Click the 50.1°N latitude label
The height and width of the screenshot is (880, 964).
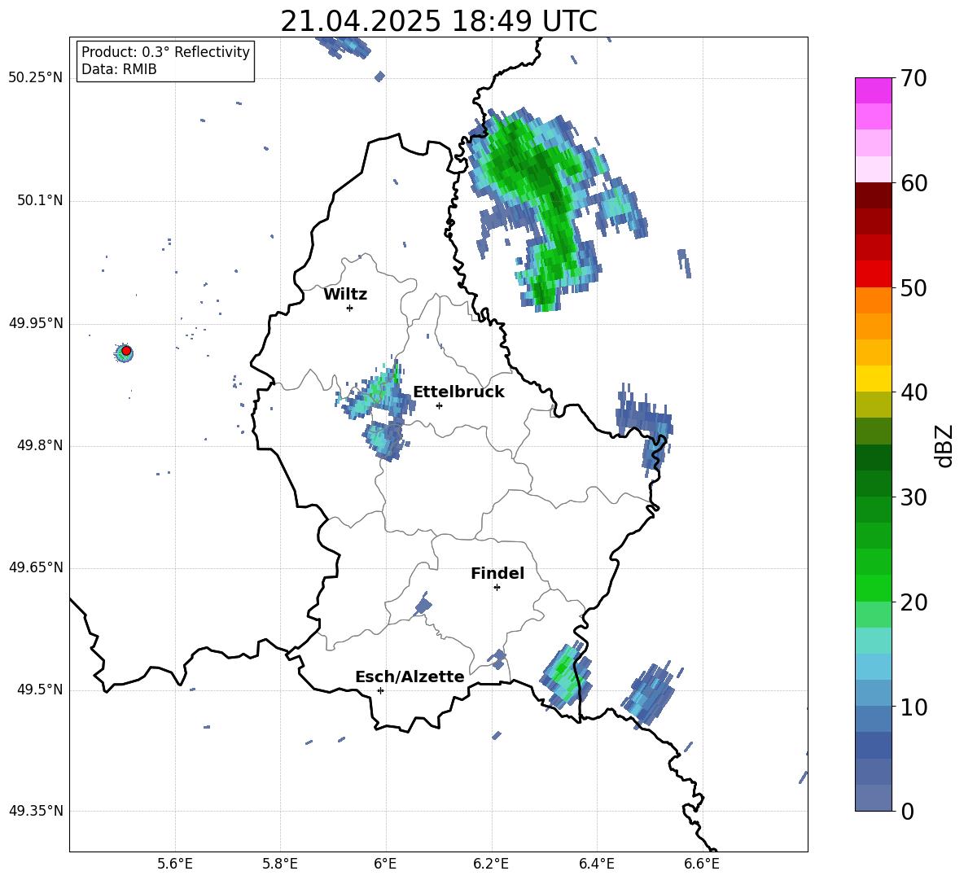coord(39,200)
